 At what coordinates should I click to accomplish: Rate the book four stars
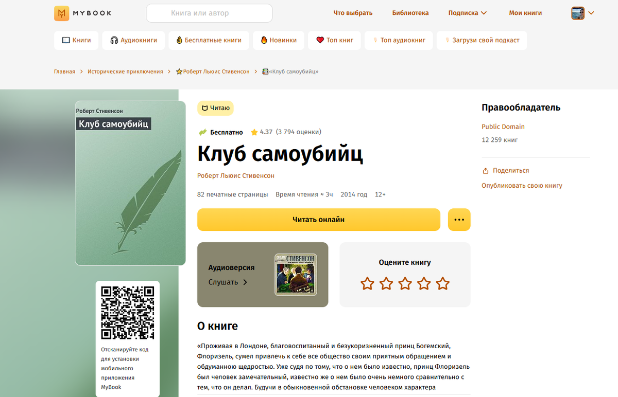(424, 283)
